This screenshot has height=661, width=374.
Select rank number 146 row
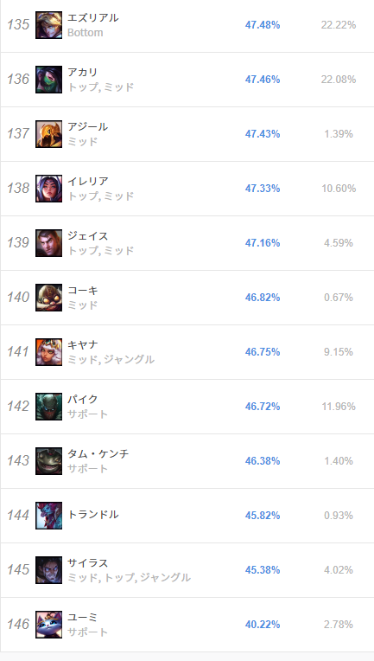[187, 625]
